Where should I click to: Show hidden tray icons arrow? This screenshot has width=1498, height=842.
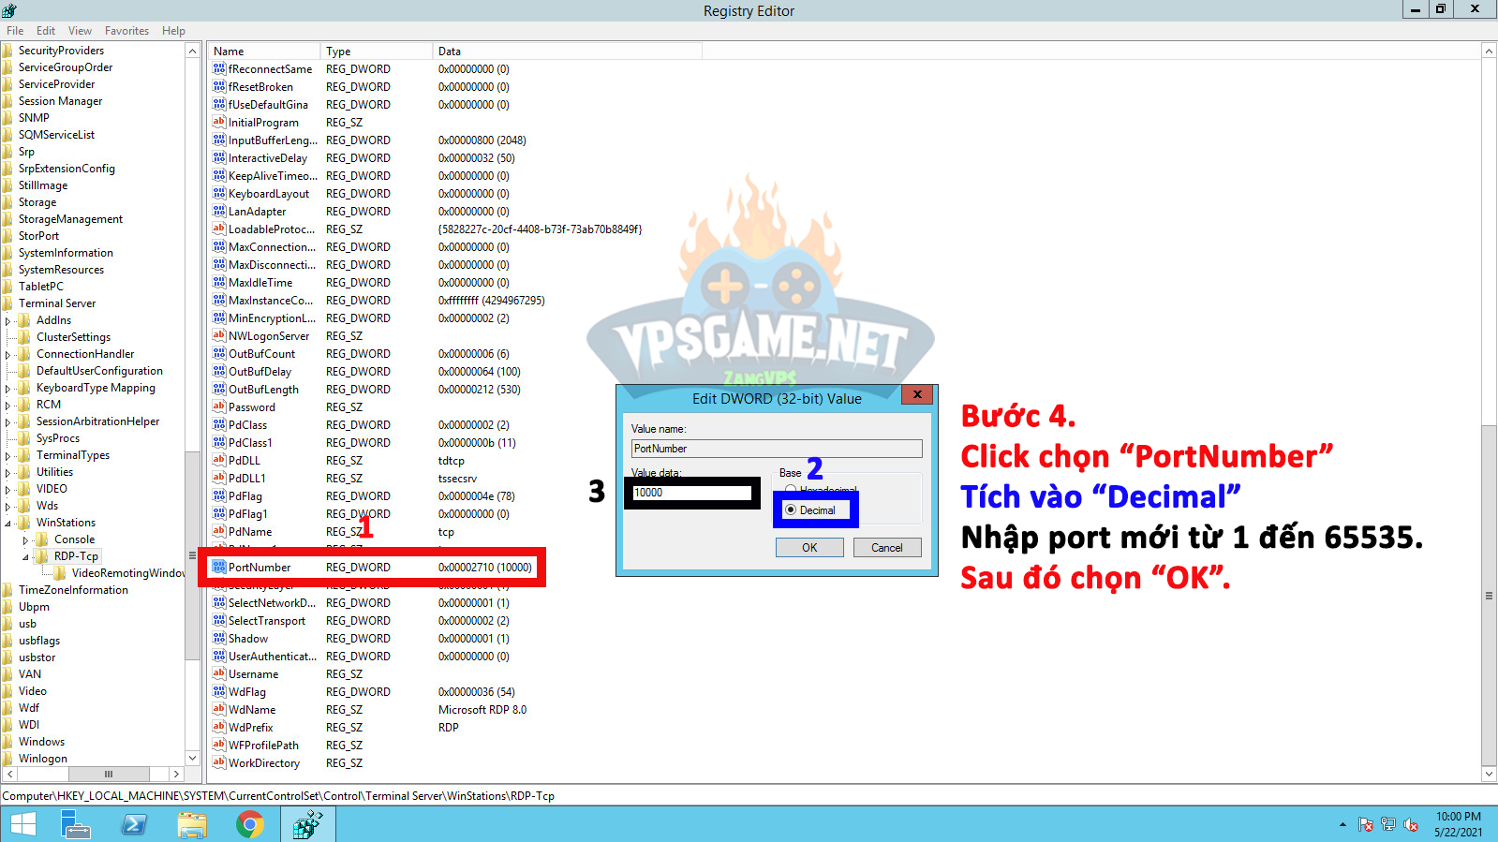click(x=1342, y=825)
